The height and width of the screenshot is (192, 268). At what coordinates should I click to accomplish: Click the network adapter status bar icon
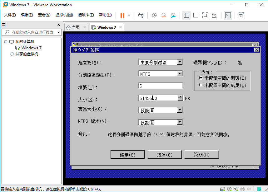click(x=236, y=189)
